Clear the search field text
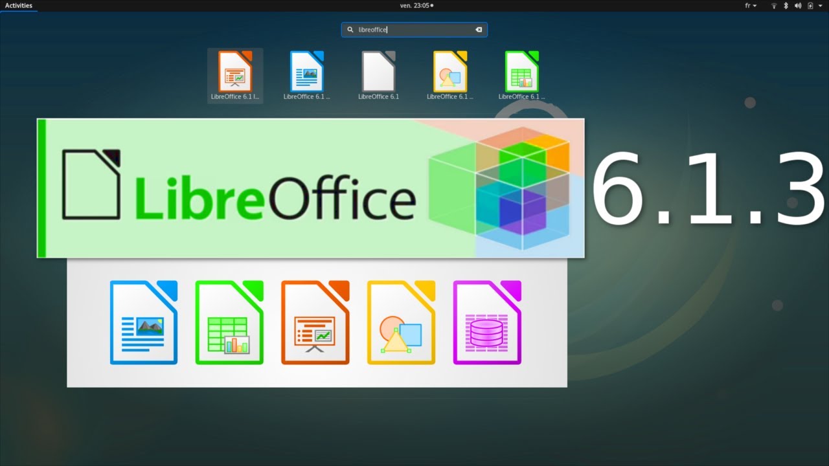Screen dimensions: 829x466 [x=479, y=30]
